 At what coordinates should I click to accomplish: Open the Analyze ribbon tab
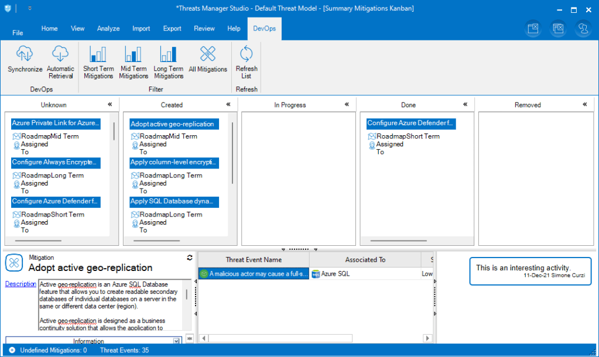pos(108,29)
